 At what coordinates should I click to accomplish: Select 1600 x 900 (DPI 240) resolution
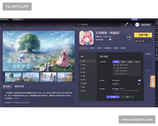coord(121,68)
